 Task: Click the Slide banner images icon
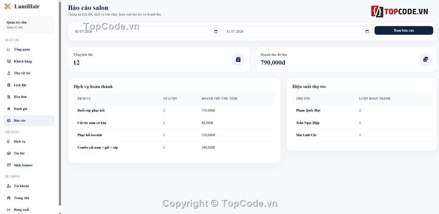(x=9, y=165)
